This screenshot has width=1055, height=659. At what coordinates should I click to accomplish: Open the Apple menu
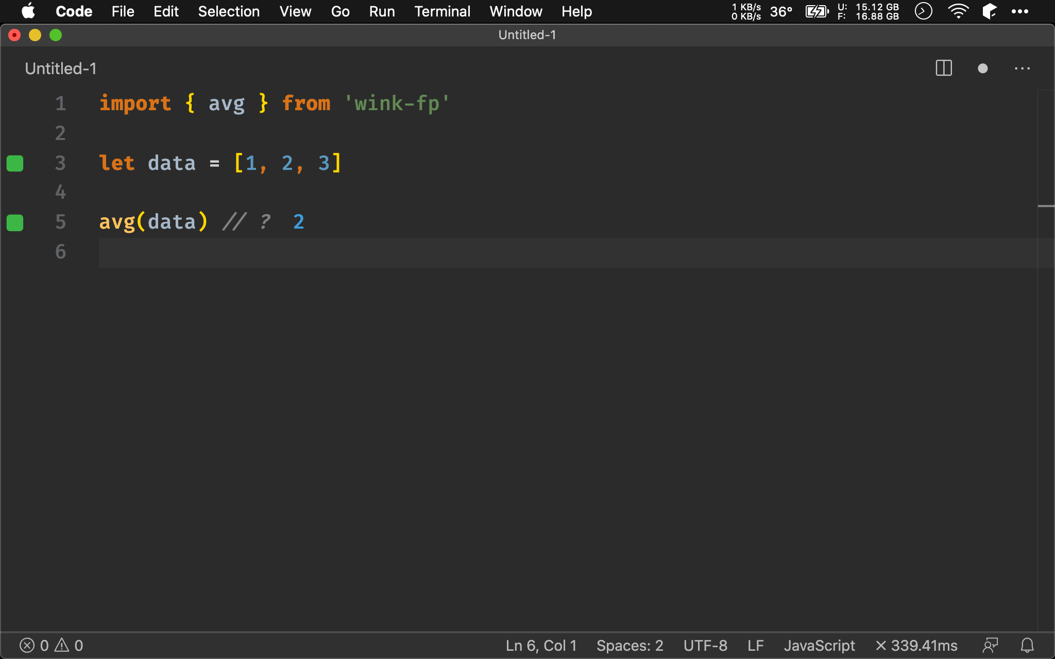[28, 11]
